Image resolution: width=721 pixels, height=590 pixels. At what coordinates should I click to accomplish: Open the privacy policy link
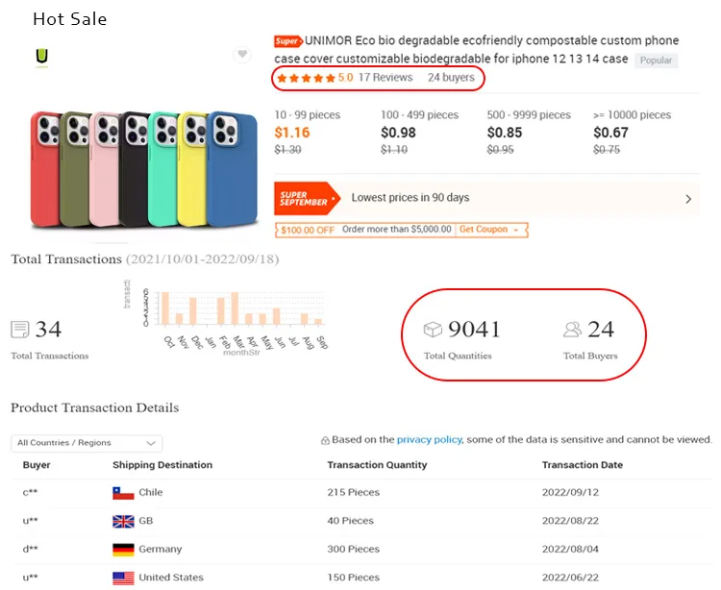point(429,439)
